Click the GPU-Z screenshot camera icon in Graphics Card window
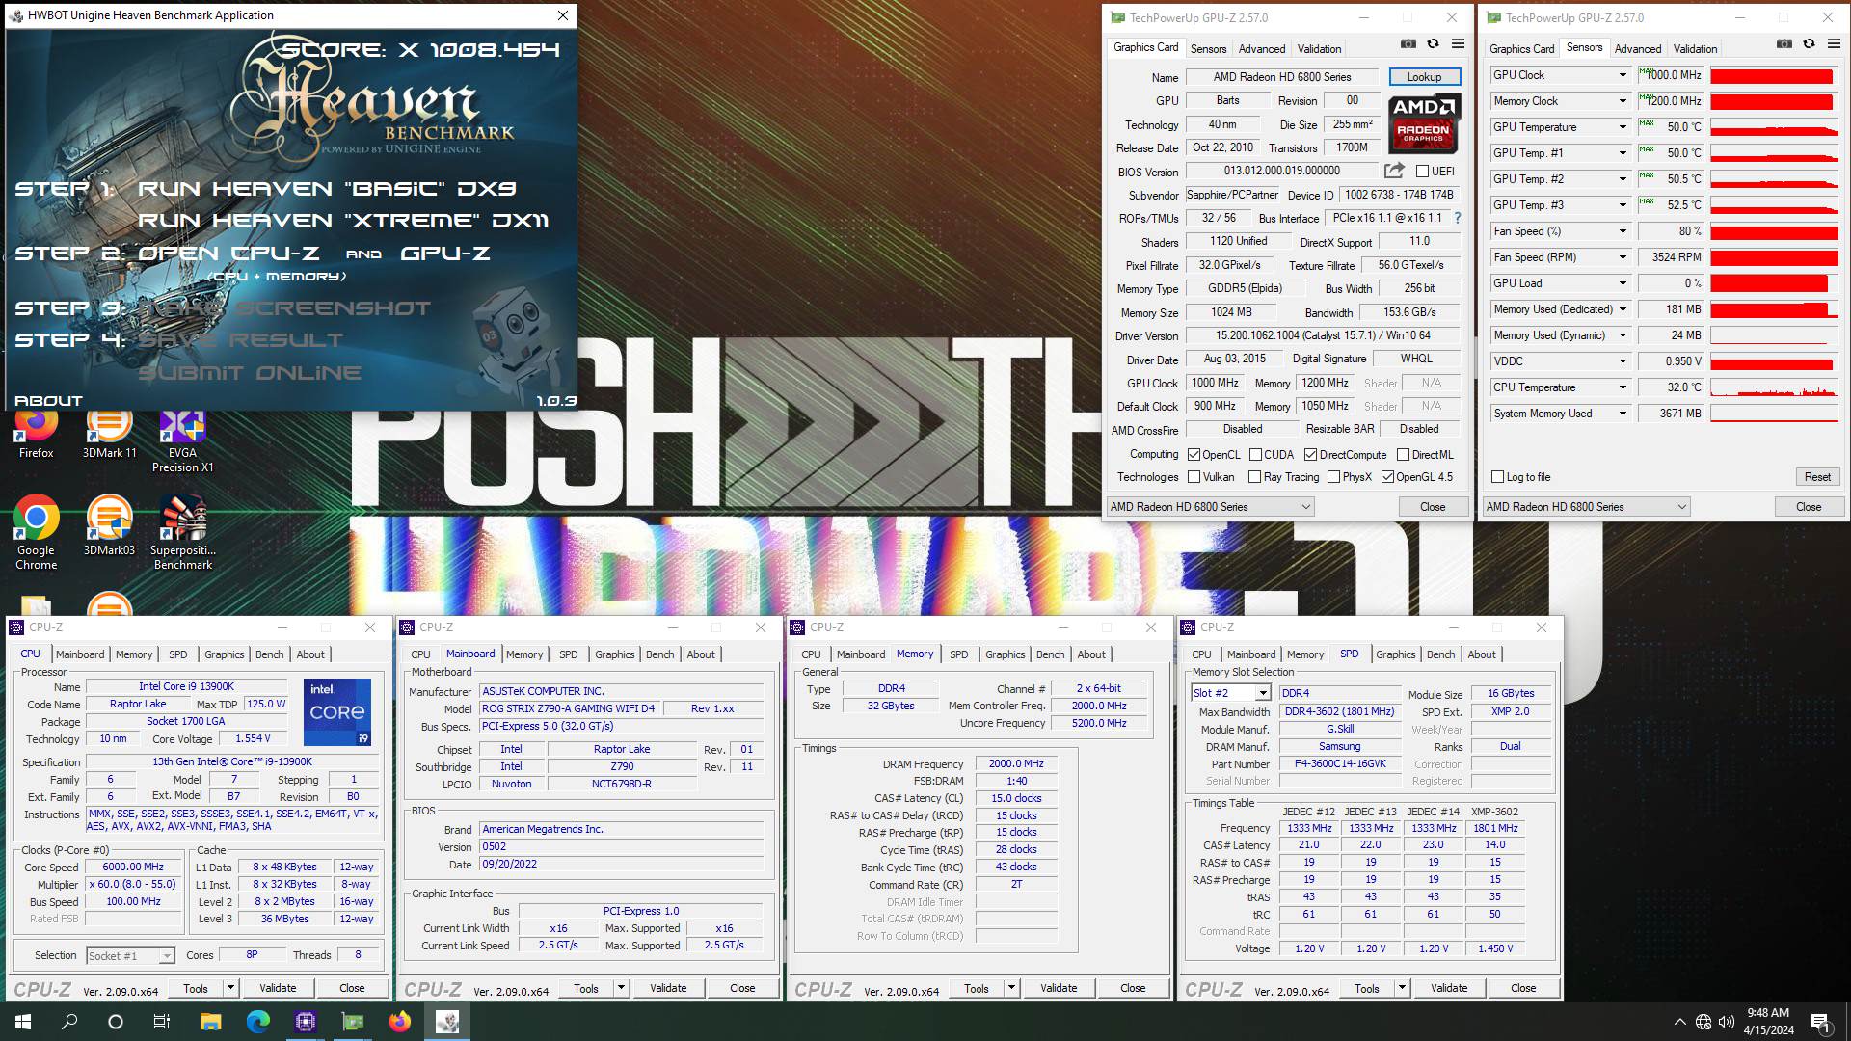Screen dimensions: 1851x1041 pyautogui.click(x=1408, y=44)
